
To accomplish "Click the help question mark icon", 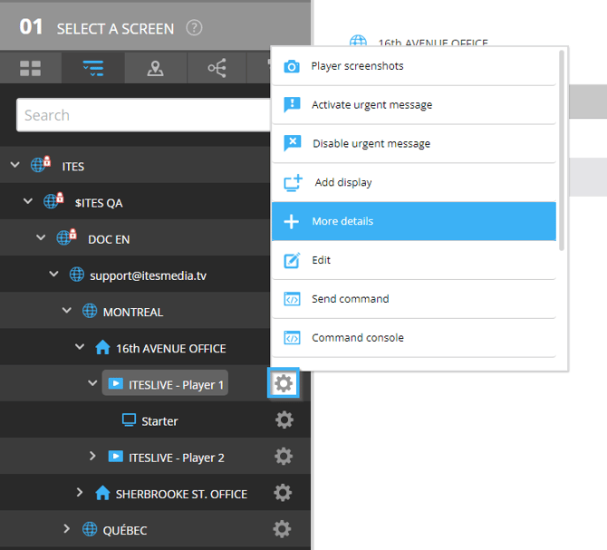I will (x=194, y=28).
